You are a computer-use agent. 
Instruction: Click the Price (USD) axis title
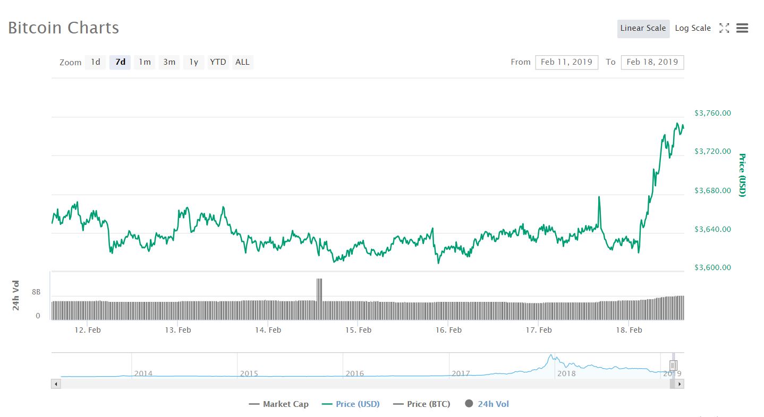point(742,175)
